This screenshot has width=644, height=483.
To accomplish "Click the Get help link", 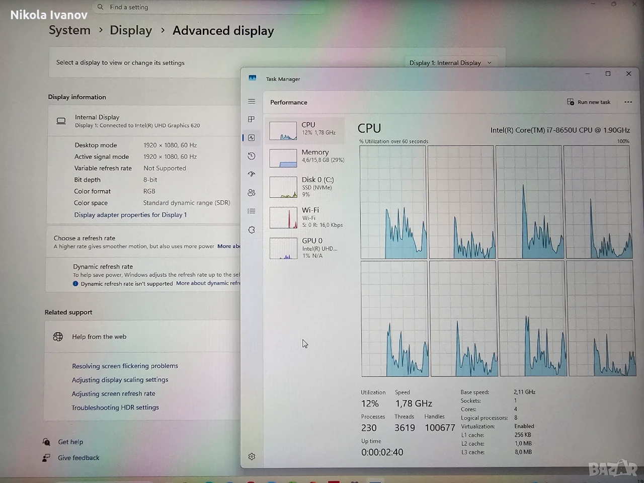I will click(x=70, y=442).
